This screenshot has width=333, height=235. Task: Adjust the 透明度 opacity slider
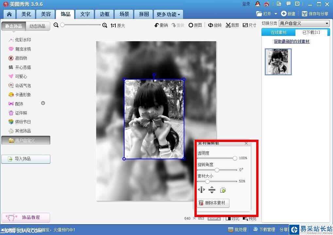(x=235, y=158)
